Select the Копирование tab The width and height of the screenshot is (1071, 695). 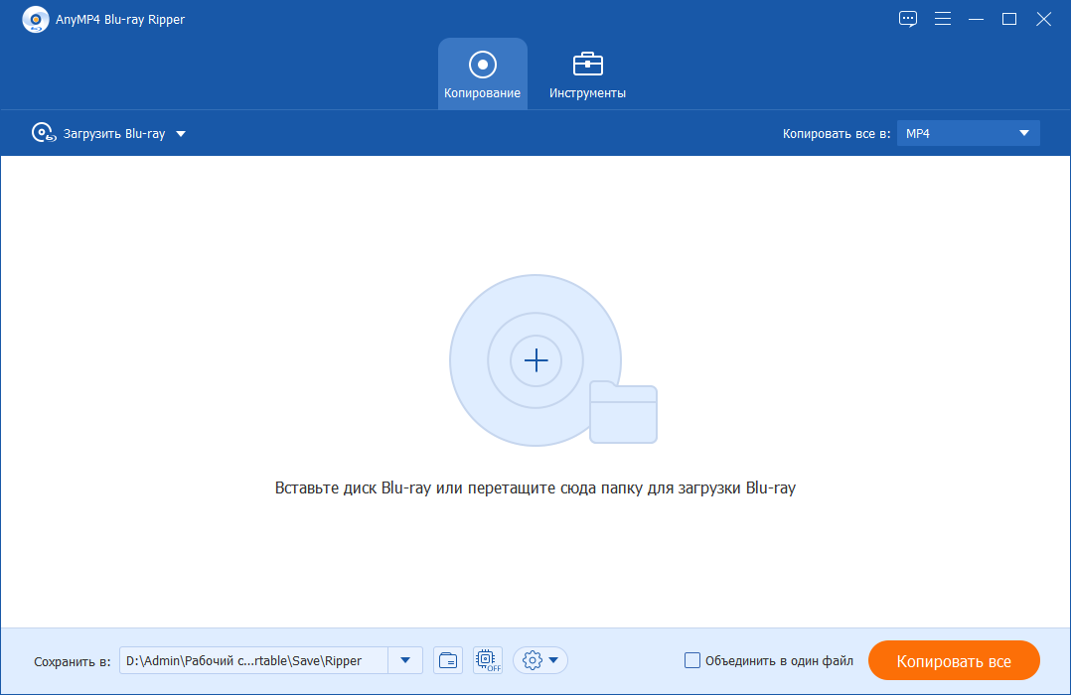click(482, 72)
